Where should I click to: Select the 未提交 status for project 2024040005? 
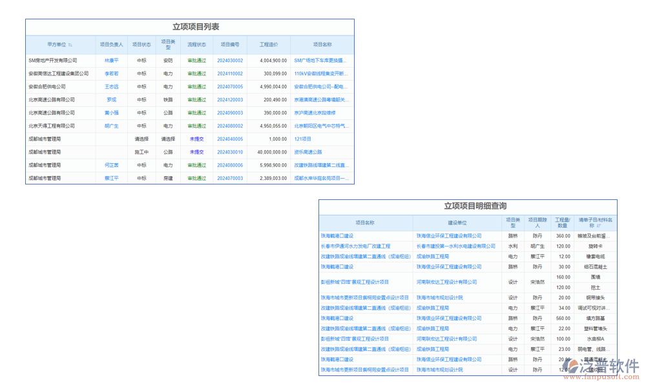click(x=196, y=139)
